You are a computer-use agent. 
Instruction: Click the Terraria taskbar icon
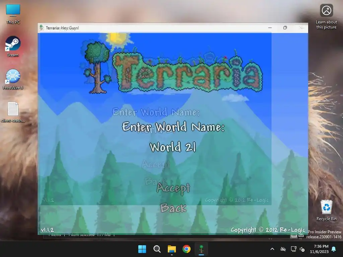pos(201,249)
